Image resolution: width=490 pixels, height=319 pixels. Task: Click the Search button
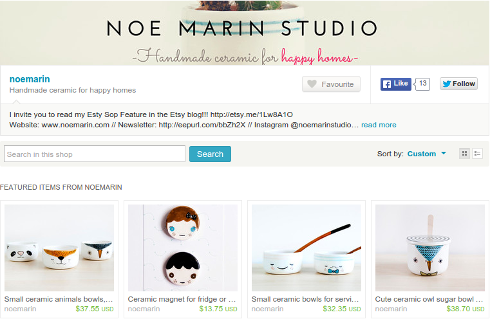pos(210,154)
